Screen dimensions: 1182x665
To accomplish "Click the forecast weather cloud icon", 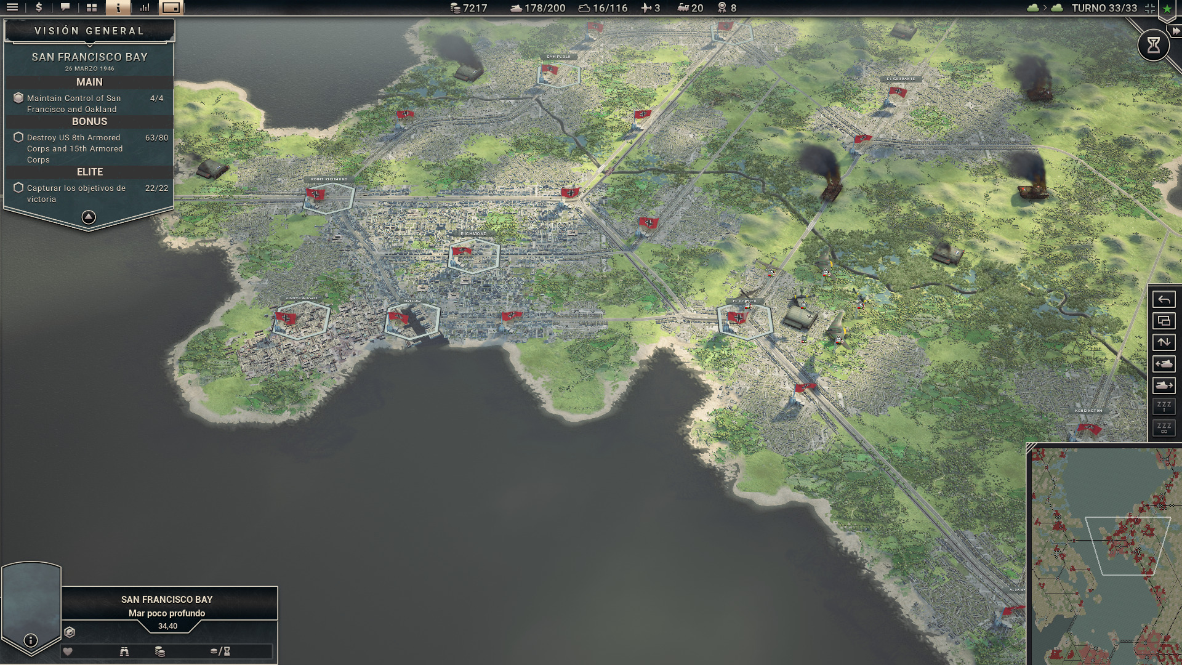I will pyautogui.click(x=1056, y=7).
